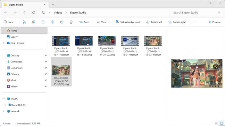Go forward with the right arrow
The width and height of the screenshot is (225, 126).
pyautogui.click(x=15, y=12)
